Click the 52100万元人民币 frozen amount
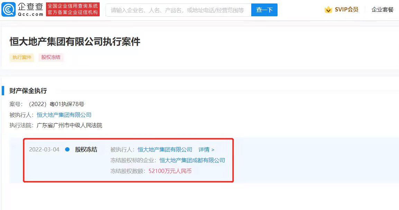The height and width of the screenshot is (210, 399). point(170,171)
